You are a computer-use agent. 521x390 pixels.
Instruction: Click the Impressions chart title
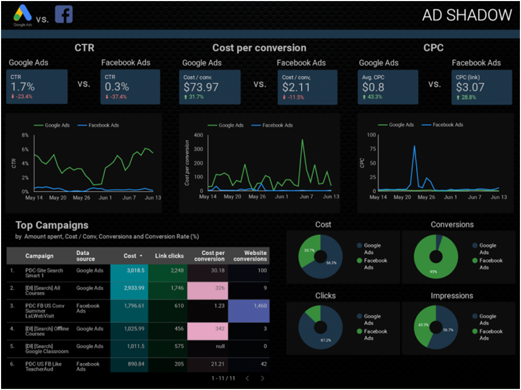click(x=452, y=296)
